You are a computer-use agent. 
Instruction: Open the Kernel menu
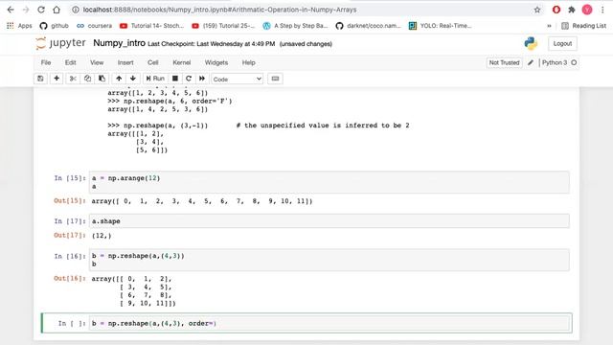182,62
